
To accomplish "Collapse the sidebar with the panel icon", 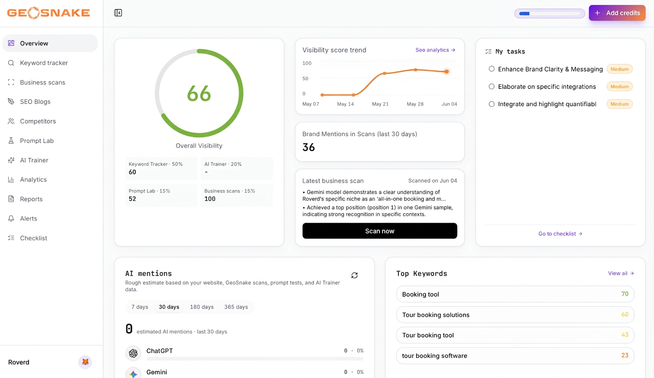I will pyautogui.click(x=118, y=13).
